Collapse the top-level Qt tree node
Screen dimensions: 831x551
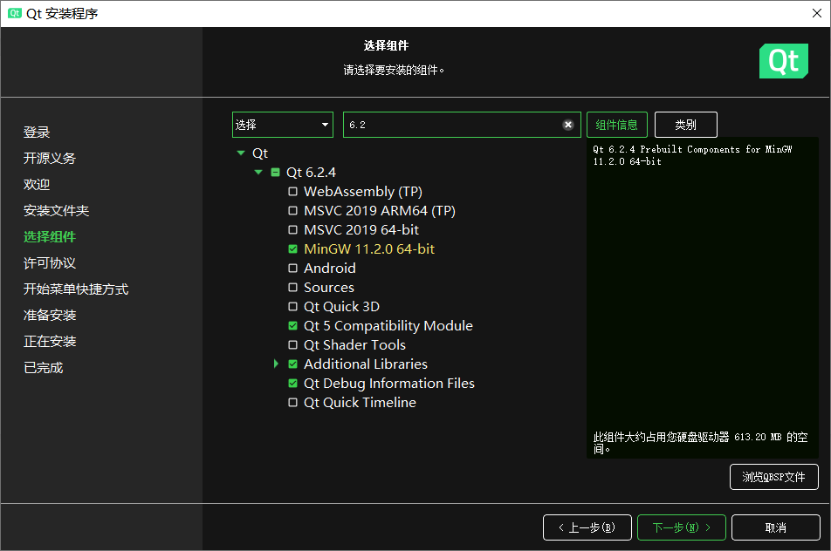(x=241, y=153)
